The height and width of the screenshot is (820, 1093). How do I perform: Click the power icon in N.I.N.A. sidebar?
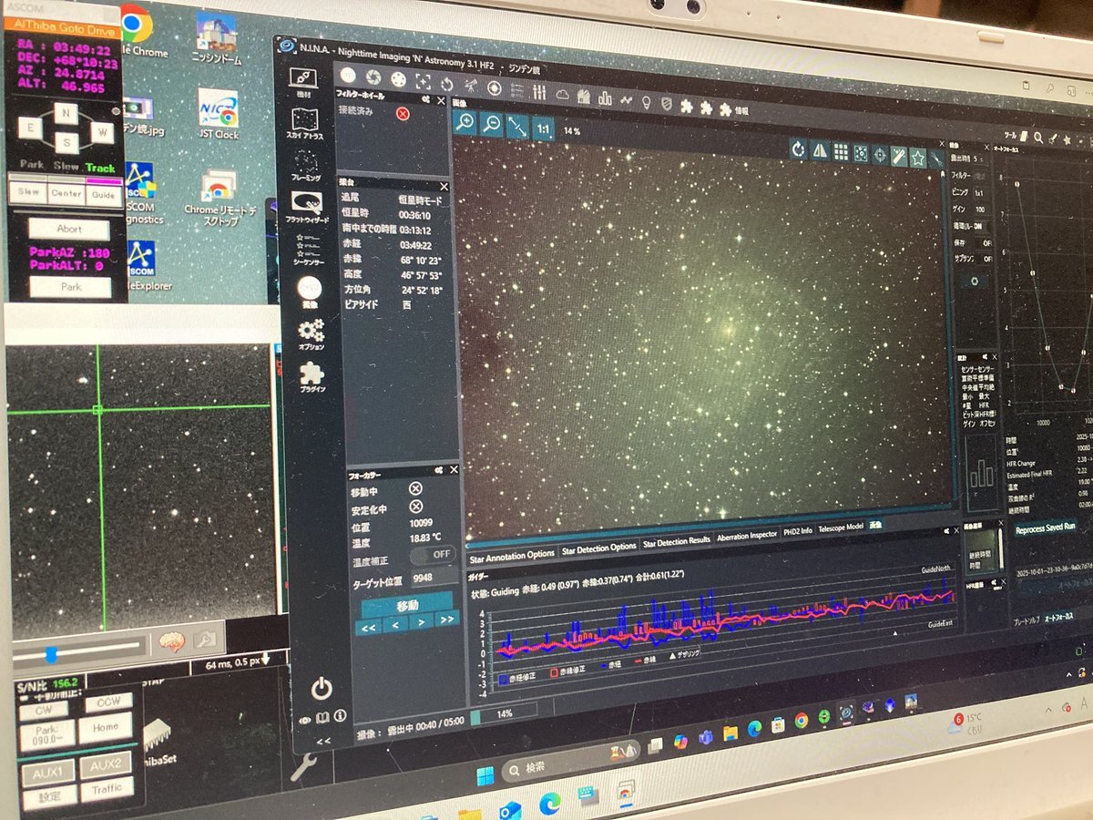(x=322, y=689)
